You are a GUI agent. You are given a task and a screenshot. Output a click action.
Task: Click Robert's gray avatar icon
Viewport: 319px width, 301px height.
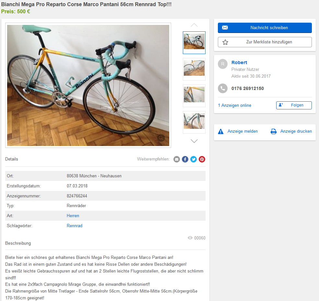coord(223,64)
